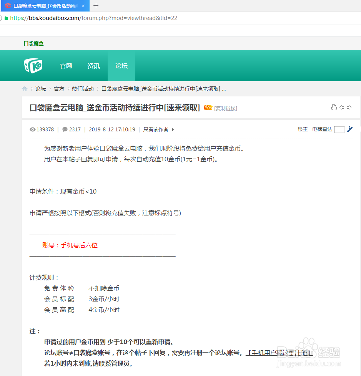Open the 资讯 navigation tab

(93, 66)
